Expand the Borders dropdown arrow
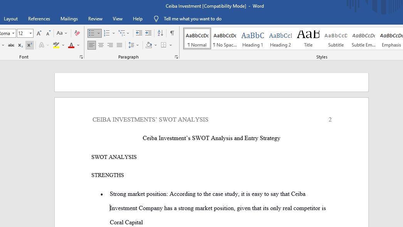 click(x=171, y=45)
